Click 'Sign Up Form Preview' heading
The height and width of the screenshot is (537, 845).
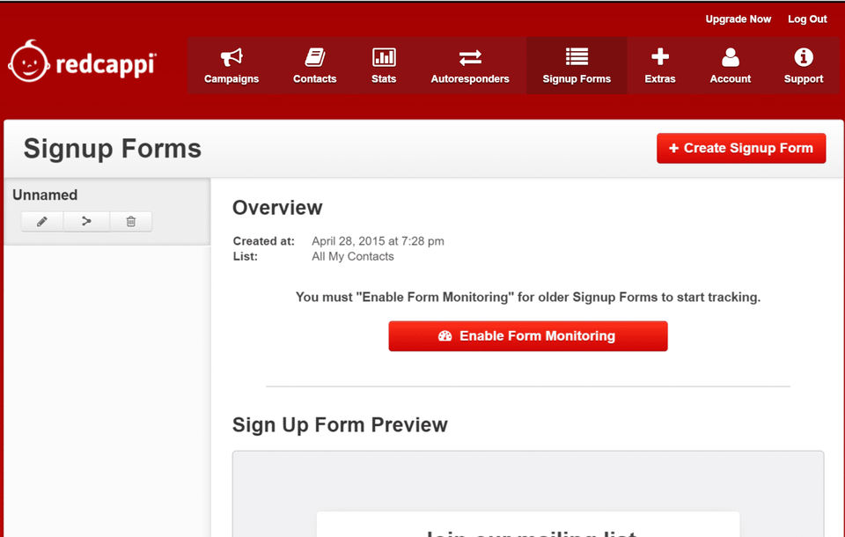tap(340, 425)
